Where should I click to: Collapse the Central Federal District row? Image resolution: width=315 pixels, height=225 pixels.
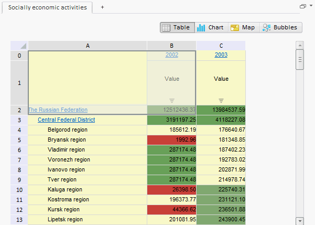click(66, 120)
